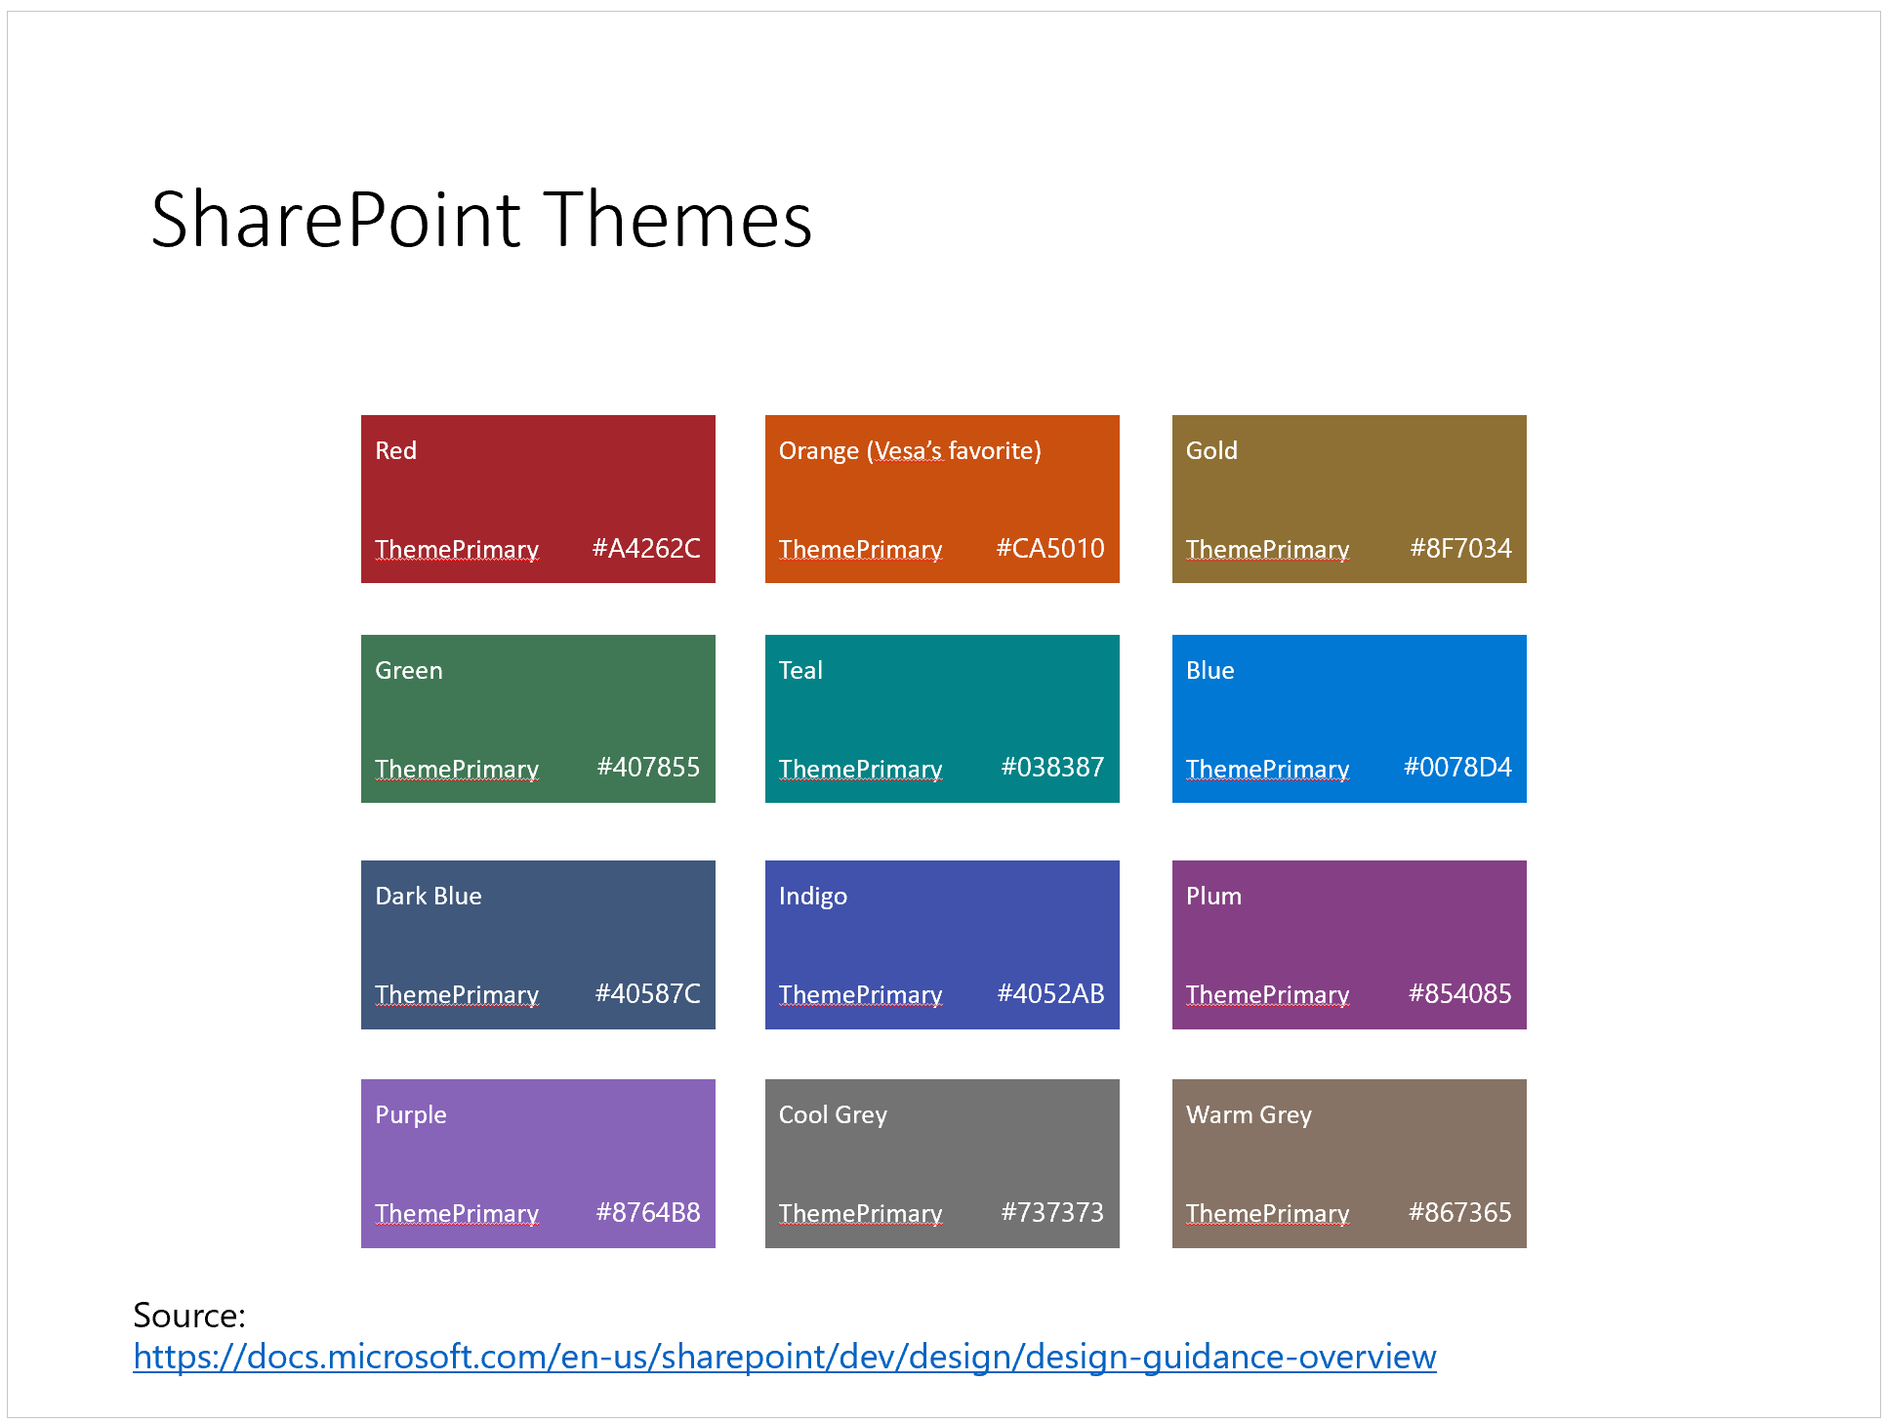This screenshot has height=1424, width=1886.
Task: Click ThemePrimary text in the Teal box
Action: tap(860, 770)
